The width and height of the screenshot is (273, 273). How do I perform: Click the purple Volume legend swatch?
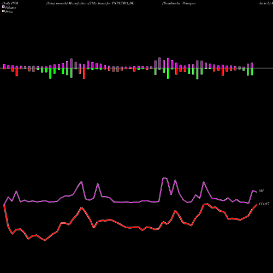tap(3, 7)
